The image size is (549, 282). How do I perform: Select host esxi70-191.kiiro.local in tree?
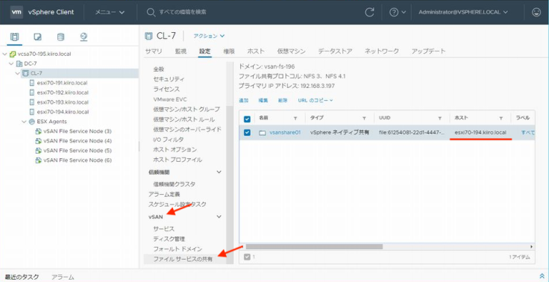(62, 83)
